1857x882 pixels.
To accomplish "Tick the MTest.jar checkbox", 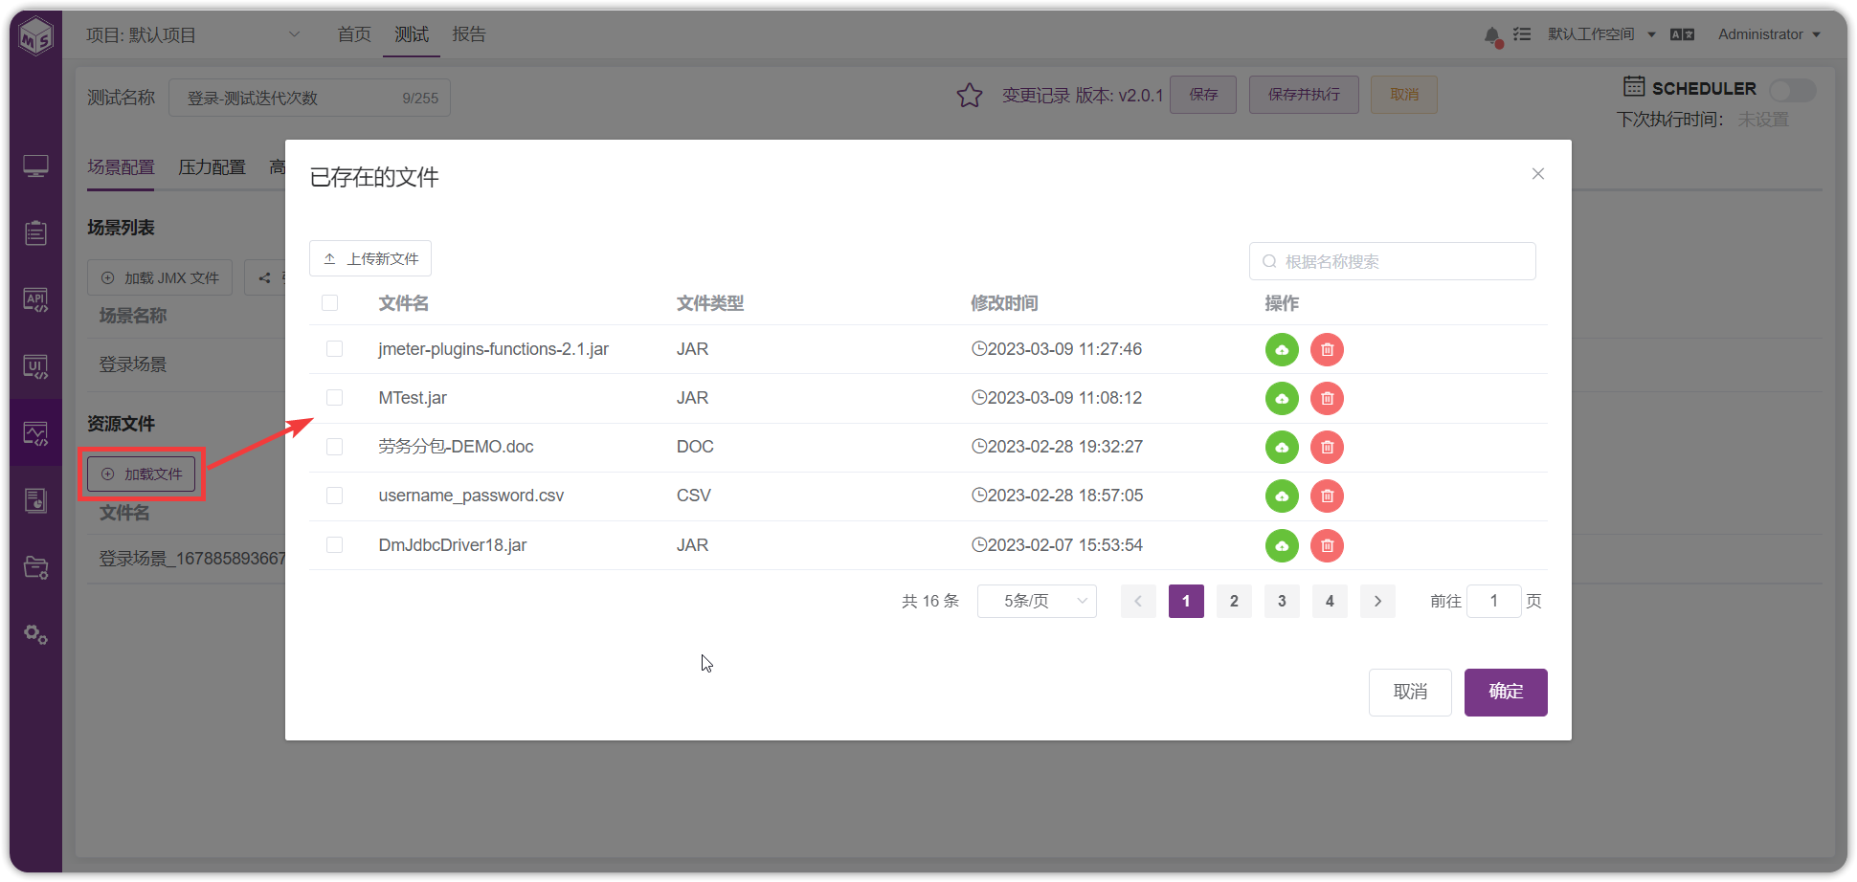I will coord(334,398).
